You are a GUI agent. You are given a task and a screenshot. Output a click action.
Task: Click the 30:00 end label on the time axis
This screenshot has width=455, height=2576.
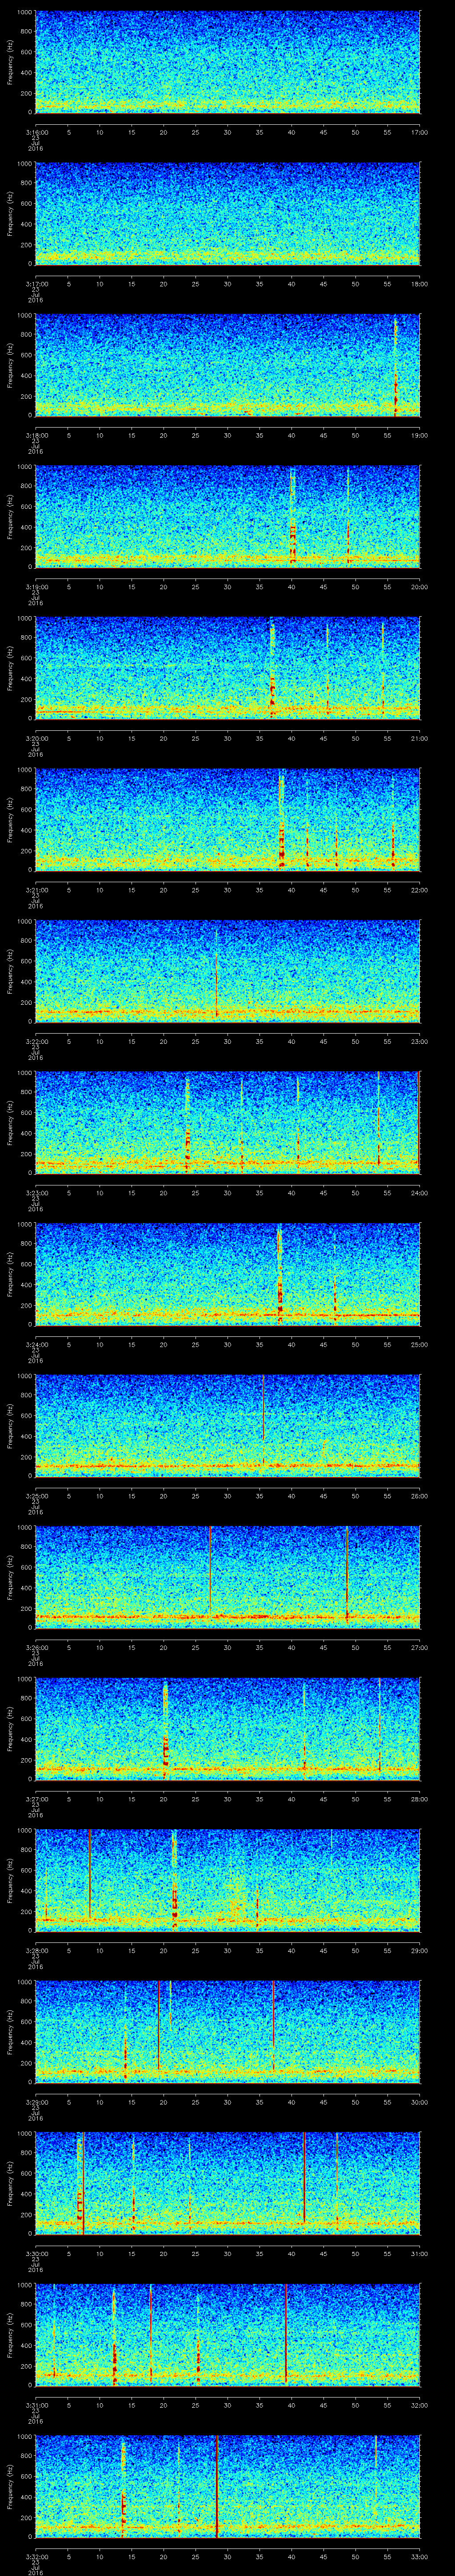(x=420, y=2101)
